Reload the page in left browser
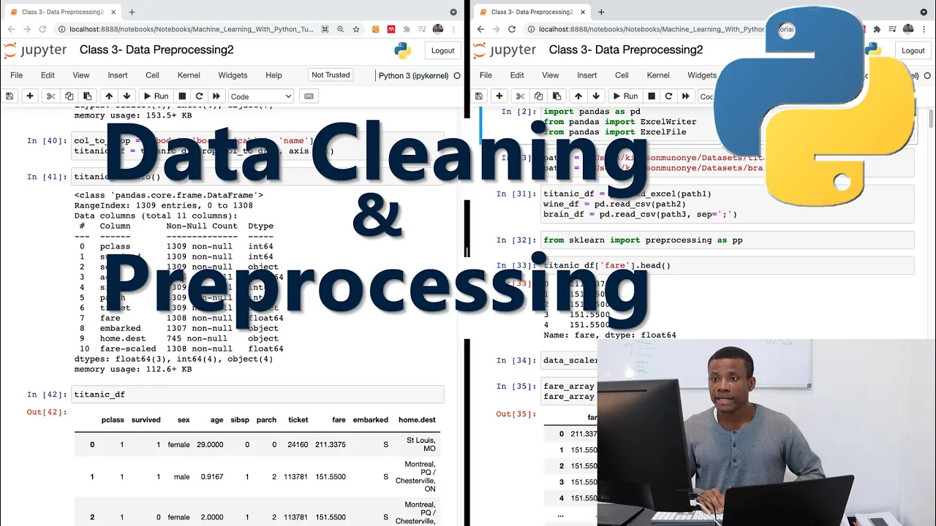This screenshot has height=526, width=936. [x=42, y=29]
